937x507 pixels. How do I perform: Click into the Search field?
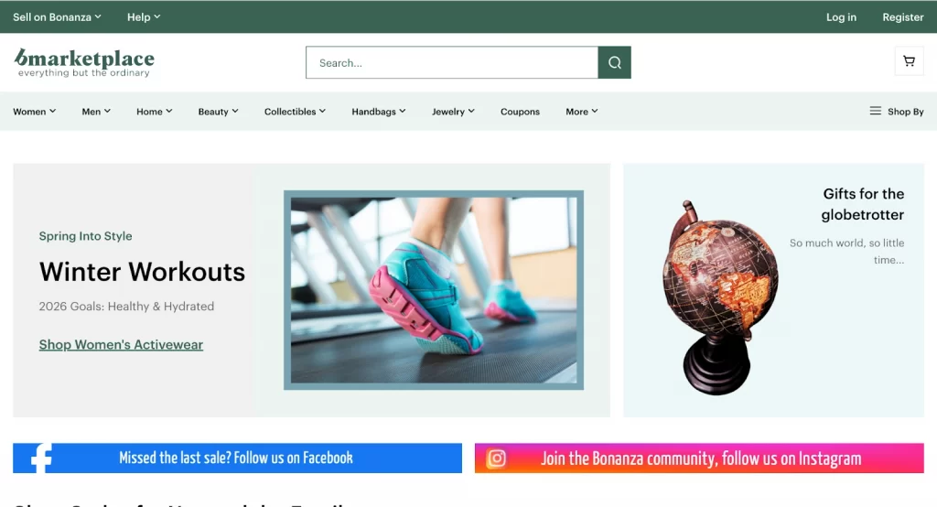[452, 62]
